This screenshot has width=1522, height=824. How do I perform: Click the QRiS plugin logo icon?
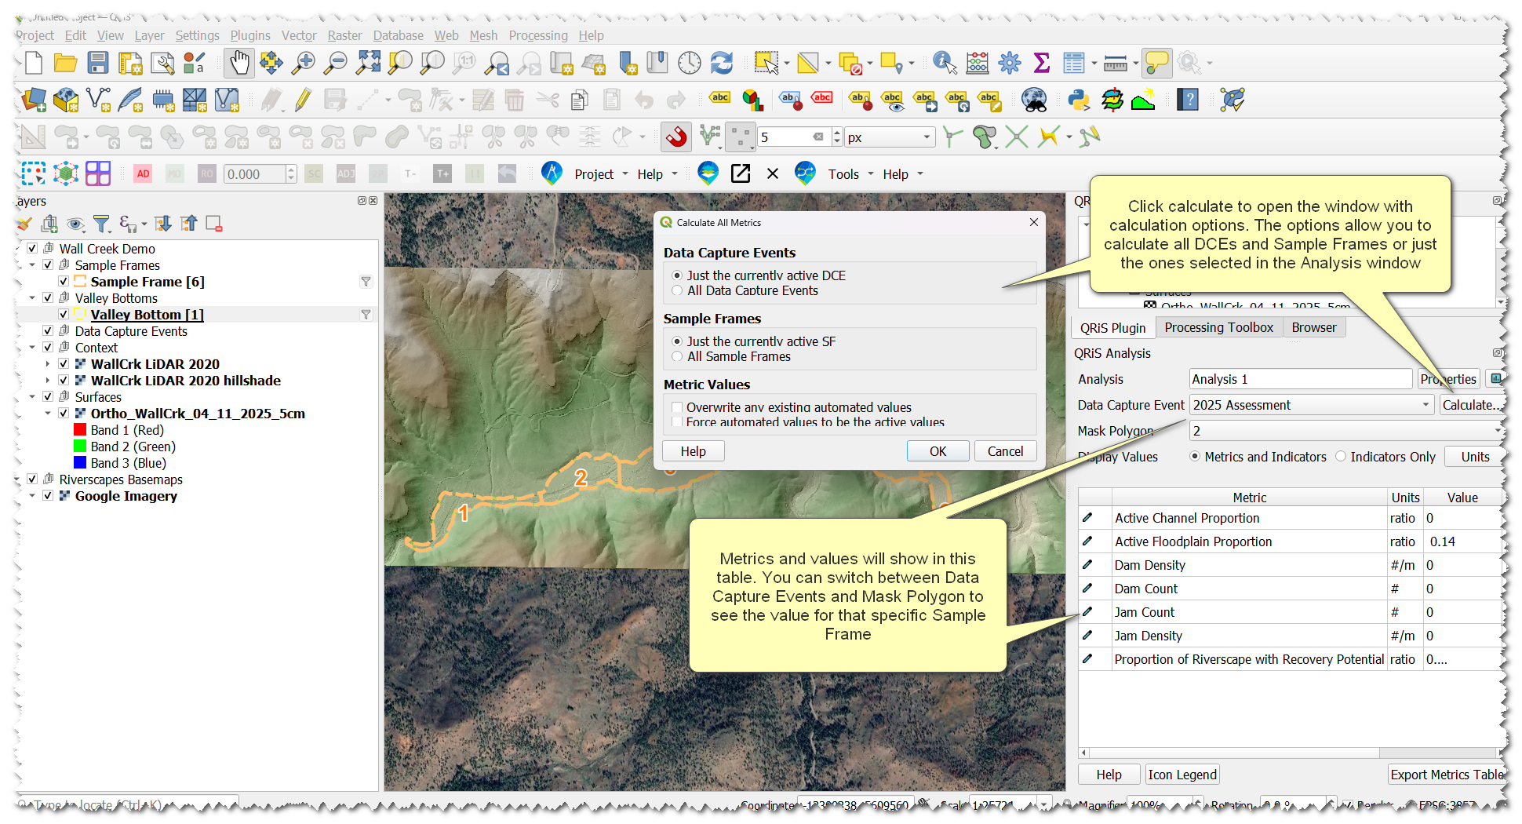tap(552, 173)
